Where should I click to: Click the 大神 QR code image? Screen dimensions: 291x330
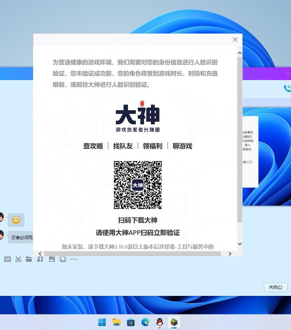click(138, 185)
